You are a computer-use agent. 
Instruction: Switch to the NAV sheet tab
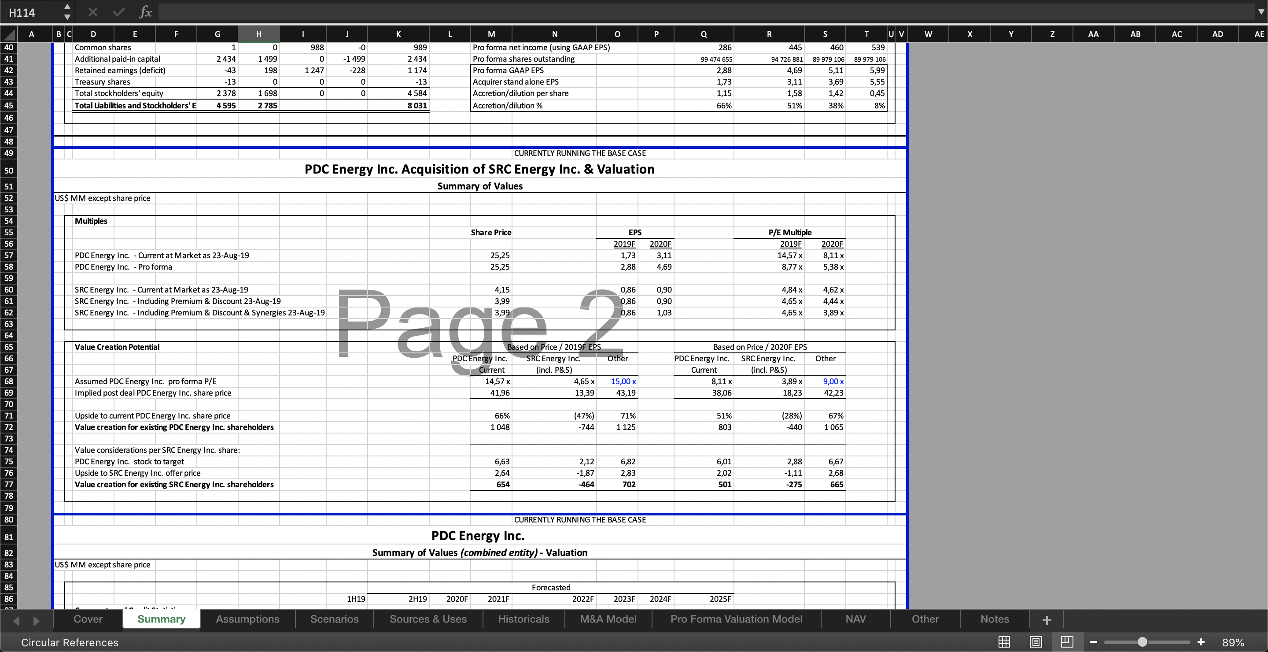(855, 619)
